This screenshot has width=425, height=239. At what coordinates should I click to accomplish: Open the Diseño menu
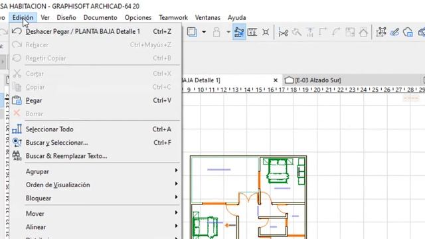(x=66, y=18)
